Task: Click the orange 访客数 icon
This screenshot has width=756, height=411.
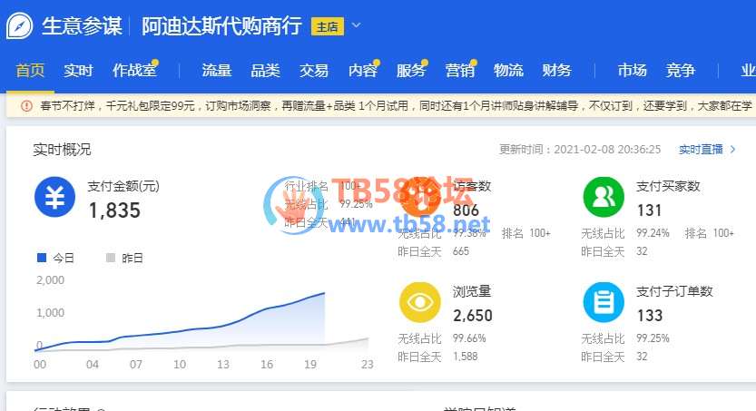Action: coord(419,197)
